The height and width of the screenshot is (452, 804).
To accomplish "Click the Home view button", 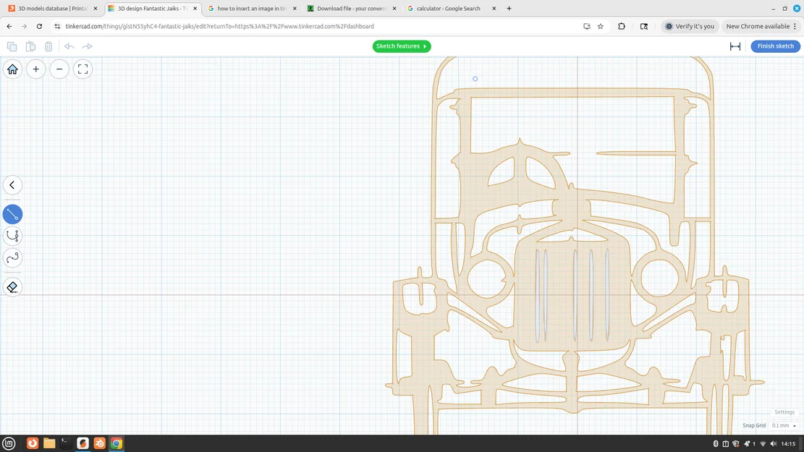I will (12, 69).
